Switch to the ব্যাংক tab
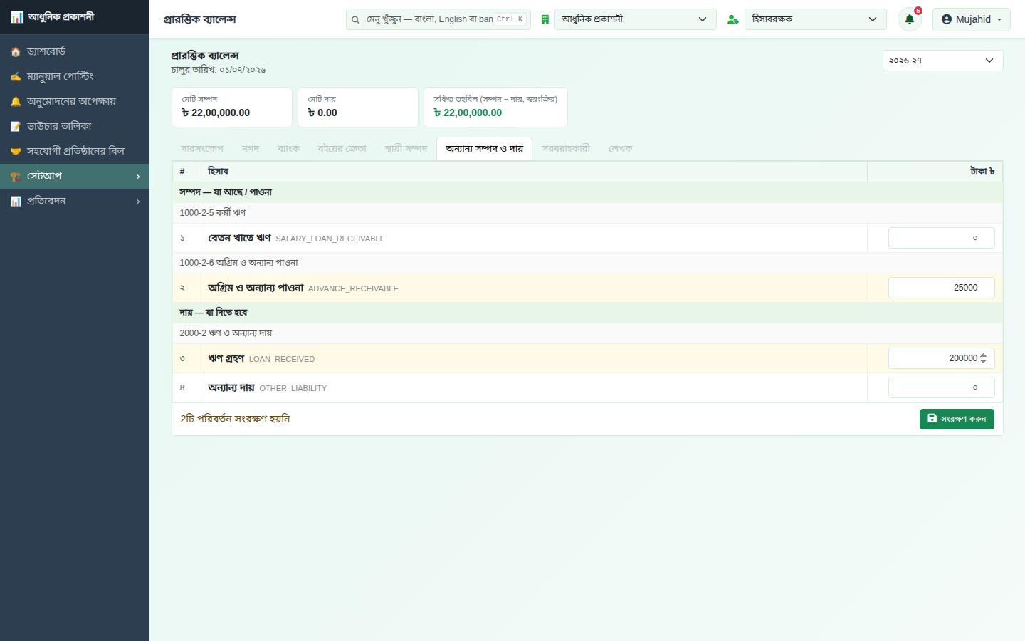The width and height of the screenshot is (1025, 641). (288, 149)
